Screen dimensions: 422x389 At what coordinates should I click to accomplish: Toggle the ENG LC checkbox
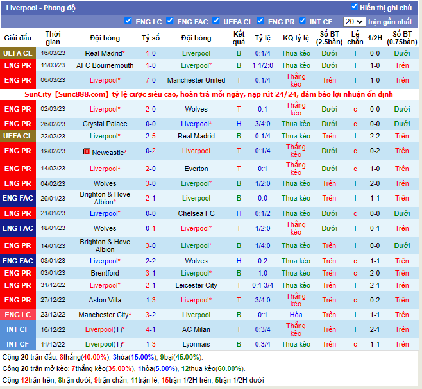pos(128,21)
